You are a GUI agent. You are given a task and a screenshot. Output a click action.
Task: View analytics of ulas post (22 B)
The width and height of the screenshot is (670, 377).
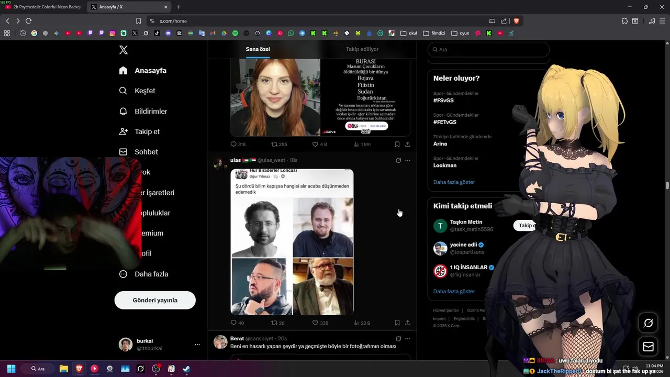tap(362, 323)
